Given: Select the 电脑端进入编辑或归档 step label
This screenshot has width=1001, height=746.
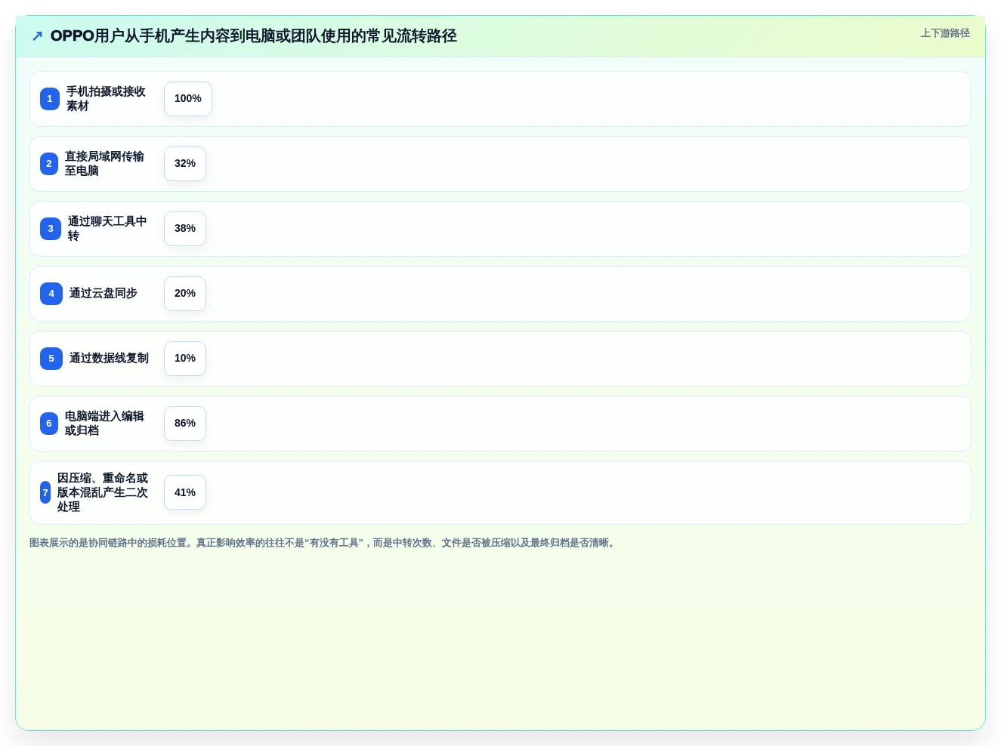Looking at the screenshot, I should [104, 424].
